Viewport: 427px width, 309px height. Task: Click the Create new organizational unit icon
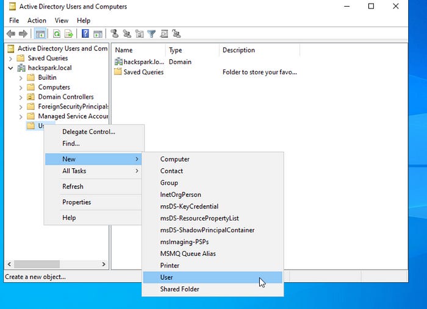point(140,34)
